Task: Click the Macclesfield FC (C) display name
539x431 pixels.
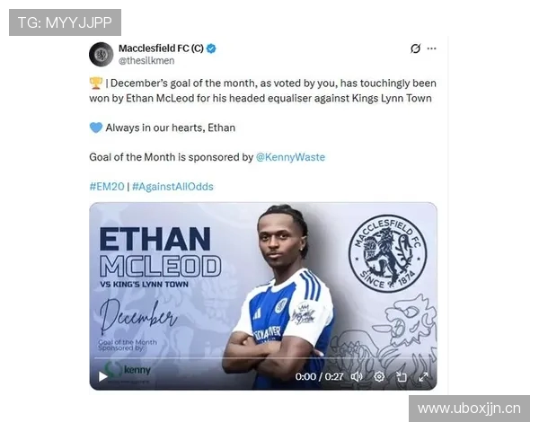Action: (161, 48)
